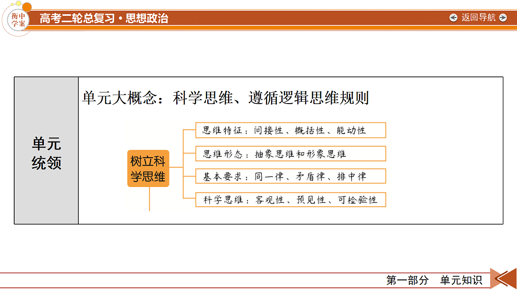Viewport: 517px width, 290px height.
Task: Click the 思想政治 text in header
Action: point(147,18)
